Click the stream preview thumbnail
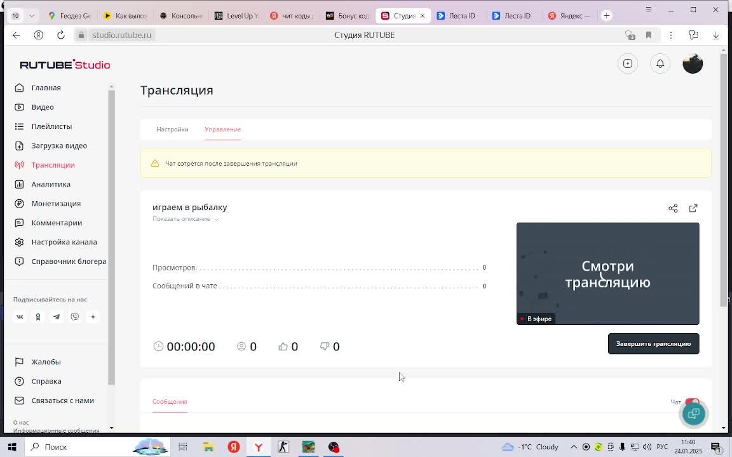 point(608,274)
